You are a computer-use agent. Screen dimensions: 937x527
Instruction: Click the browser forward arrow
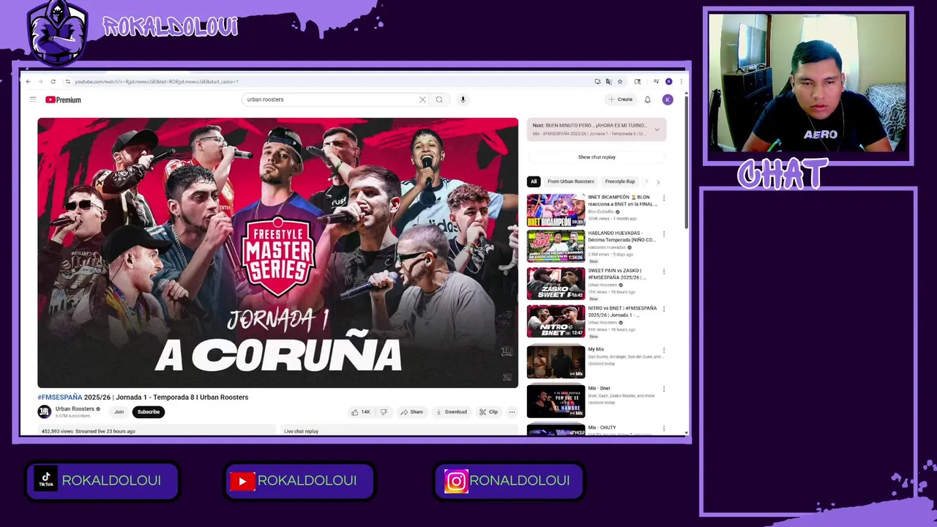point(40,81)
